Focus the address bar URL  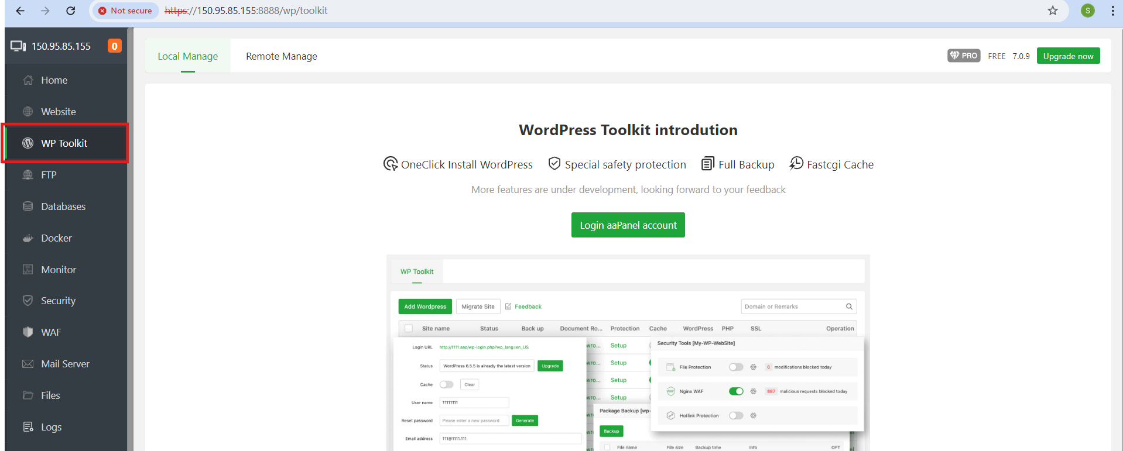[246, 11]
